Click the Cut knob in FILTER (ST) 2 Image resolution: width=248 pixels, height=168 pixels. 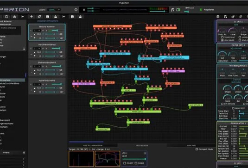[222, 54]
